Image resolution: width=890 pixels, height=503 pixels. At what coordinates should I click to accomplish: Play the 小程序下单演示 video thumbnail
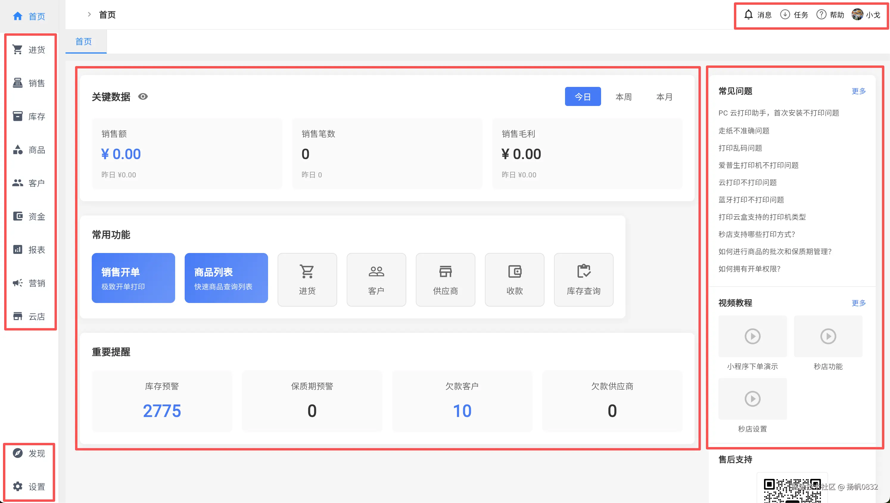(x=752, y=336)
